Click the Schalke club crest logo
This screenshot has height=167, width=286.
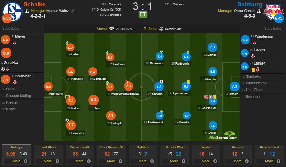point(12,12)
